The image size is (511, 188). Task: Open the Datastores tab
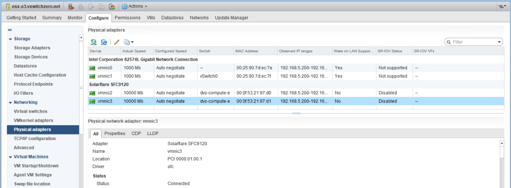(172, 18)
